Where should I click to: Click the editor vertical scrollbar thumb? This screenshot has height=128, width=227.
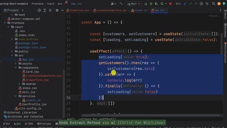(222, 43)
